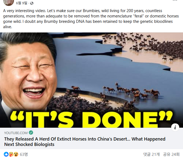The height and width of the screenshot is (158, 183).
Task: Click the yellow "IT'S DONE" caption text
Action: tap(91, 119)
